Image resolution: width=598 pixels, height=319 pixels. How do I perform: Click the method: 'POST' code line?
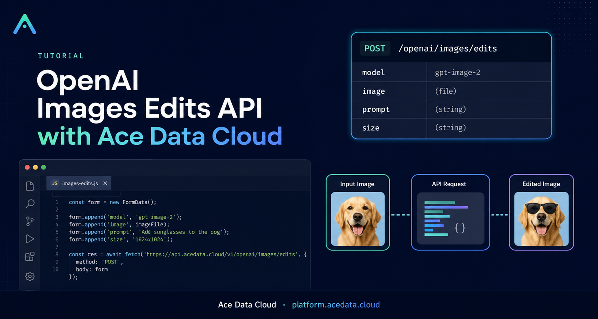99,262
